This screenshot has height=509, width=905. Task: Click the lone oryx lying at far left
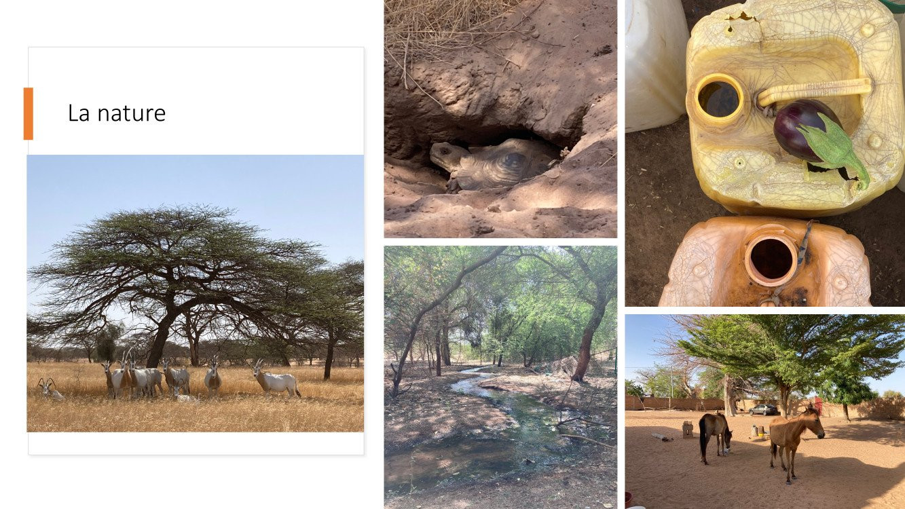click(49, 389)
